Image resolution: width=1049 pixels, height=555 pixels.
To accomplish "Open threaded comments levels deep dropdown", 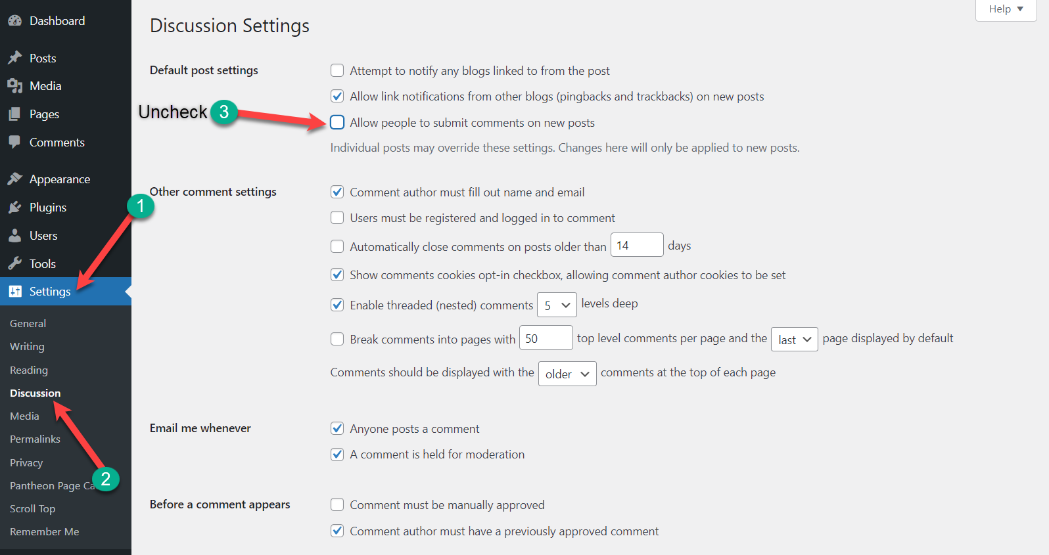I will click(x=557, y=305).
